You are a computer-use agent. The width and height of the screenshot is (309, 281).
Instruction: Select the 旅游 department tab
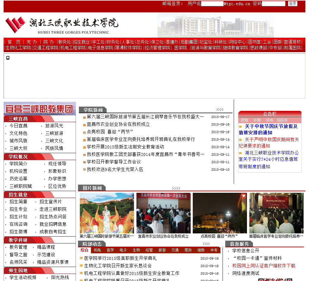(162, 250)
